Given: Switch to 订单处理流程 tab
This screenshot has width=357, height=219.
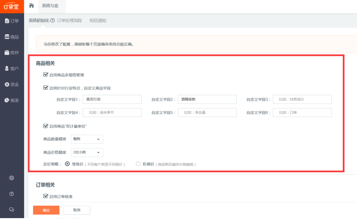Looking at the screenshot, I should (70, 20).
